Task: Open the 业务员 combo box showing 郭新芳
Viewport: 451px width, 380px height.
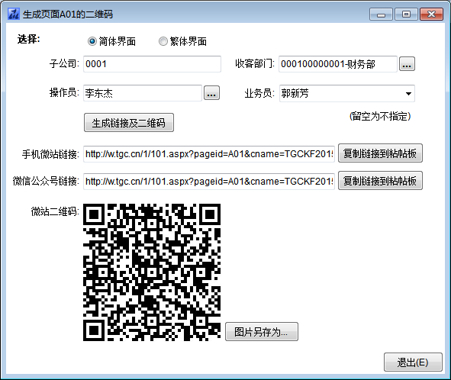Action: coord(347,94)
